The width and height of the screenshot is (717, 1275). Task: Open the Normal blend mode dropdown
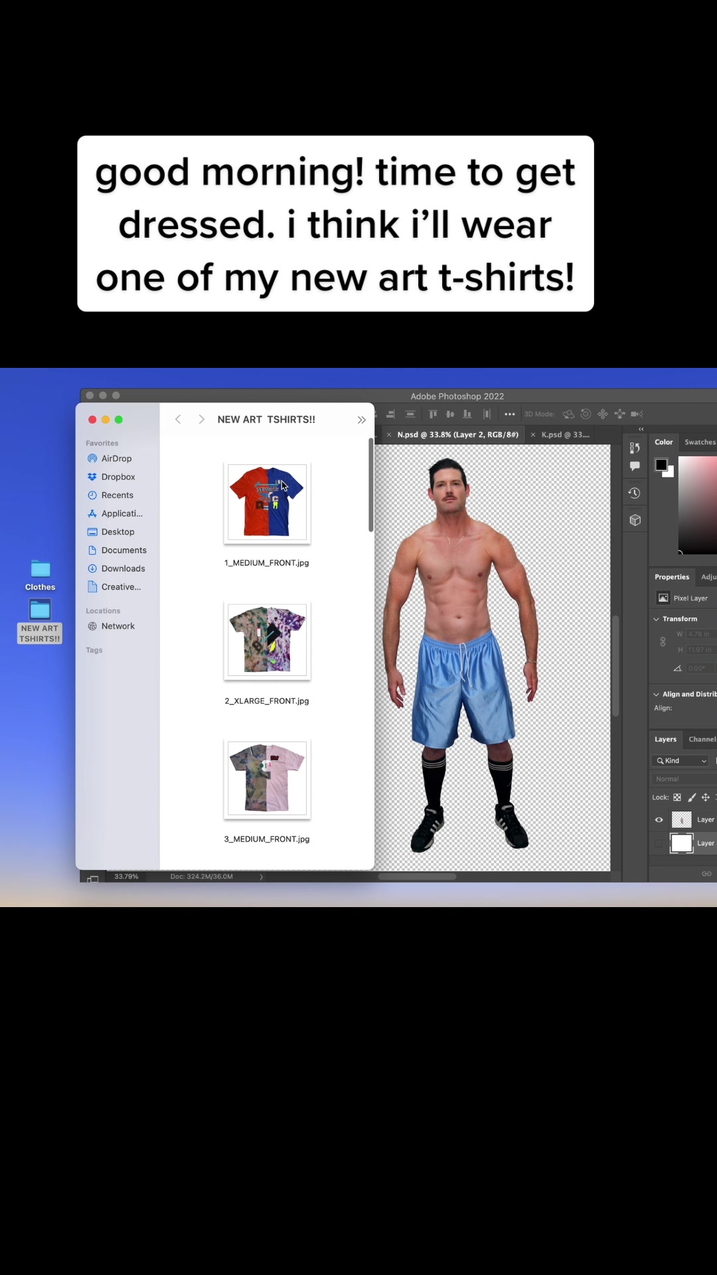click(x=684, y=779)
